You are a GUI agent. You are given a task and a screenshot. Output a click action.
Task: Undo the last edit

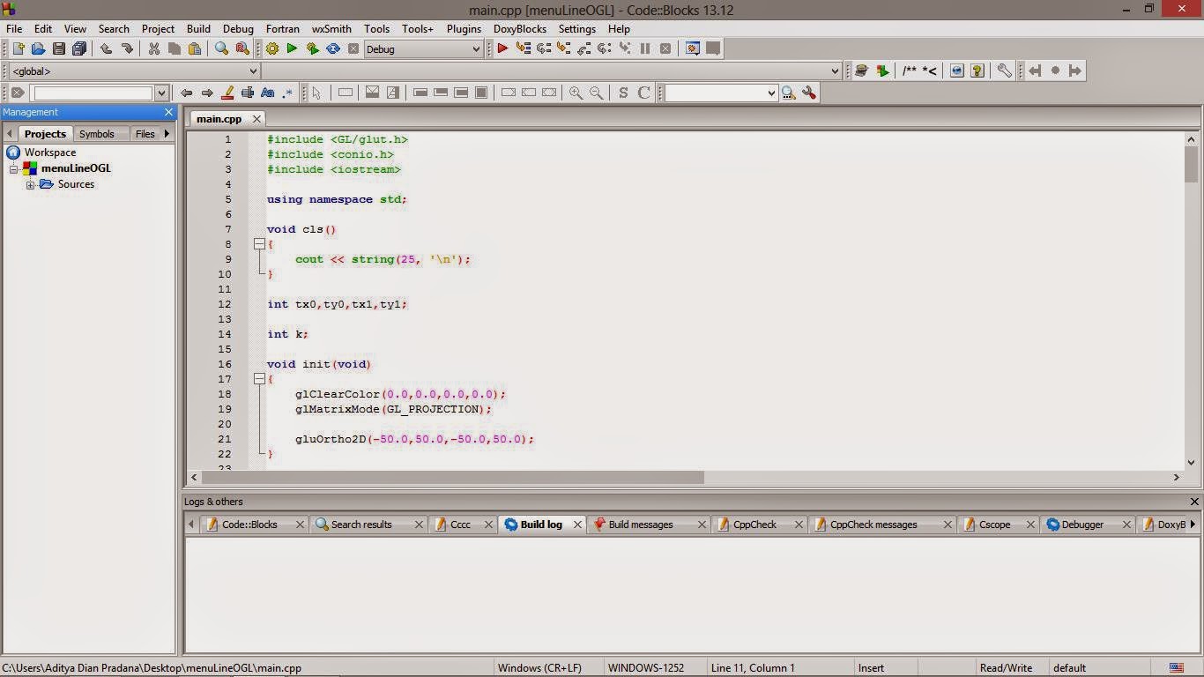click(x=106, y=49)
